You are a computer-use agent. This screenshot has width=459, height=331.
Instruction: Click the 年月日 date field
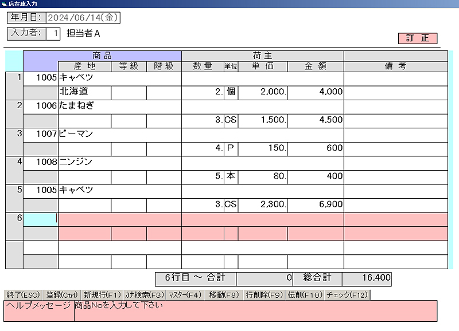[x=82, y=18]
